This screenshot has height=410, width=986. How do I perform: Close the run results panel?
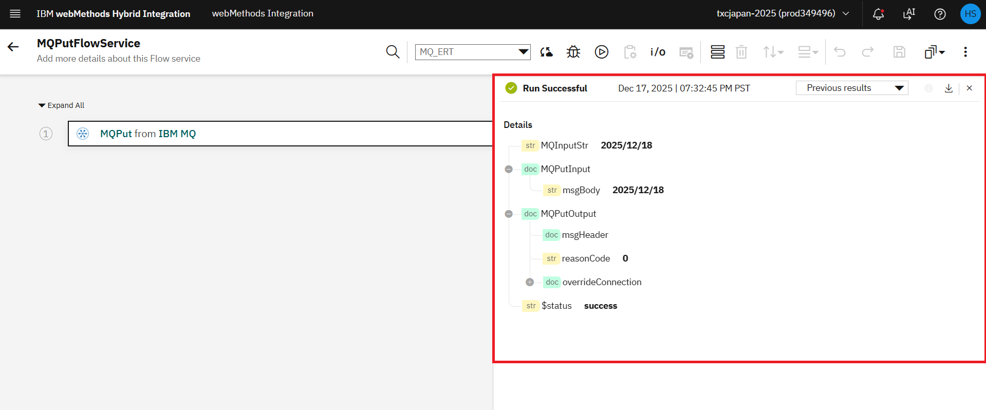pyautogui.click(x=970, y=88)
